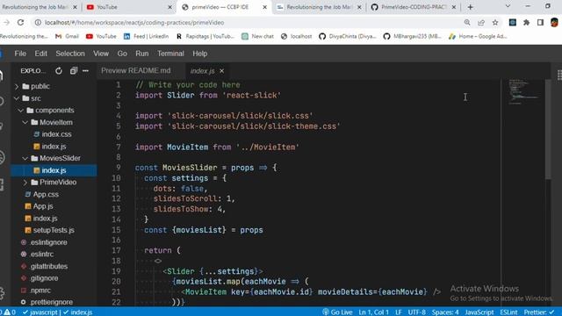The width and height of the screenshot is (562, 316).
Task: Open browser extensions puzzle icon
Action: click(527, 23)
